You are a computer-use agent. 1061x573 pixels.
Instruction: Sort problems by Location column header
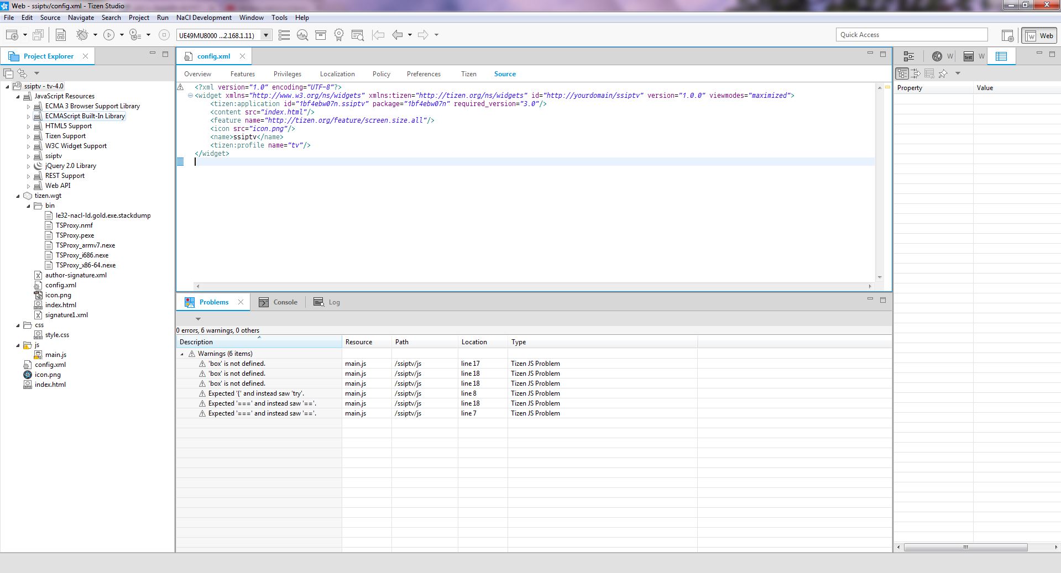(483, 342)
